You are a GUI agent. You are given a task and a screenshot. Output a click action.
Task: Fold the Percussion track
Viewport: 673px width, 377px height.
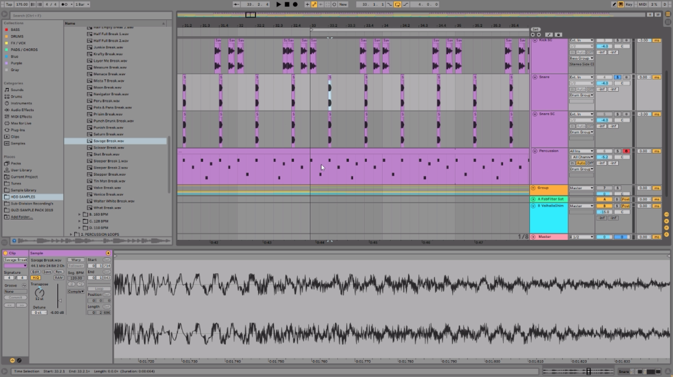[535, 151]
